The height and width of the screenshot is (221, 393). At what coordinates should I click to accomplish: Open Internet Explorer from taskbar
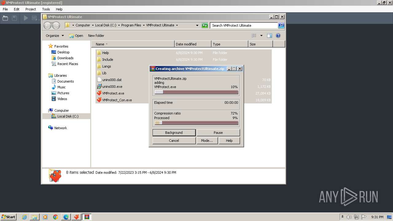click(24, 217)
